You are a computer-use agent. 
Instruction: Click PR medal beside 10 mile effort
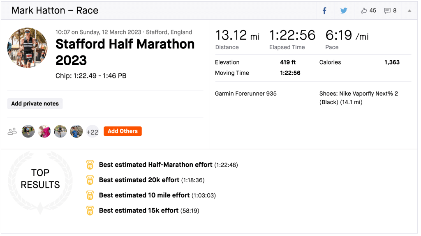point(90,195)
